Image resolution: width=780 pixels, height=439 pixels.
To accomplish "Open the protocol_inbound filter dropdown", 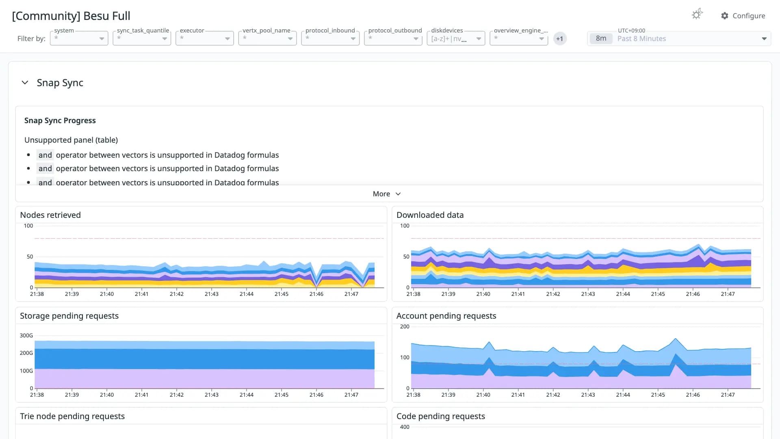I will pyautogui.click(x=330, y=38).
